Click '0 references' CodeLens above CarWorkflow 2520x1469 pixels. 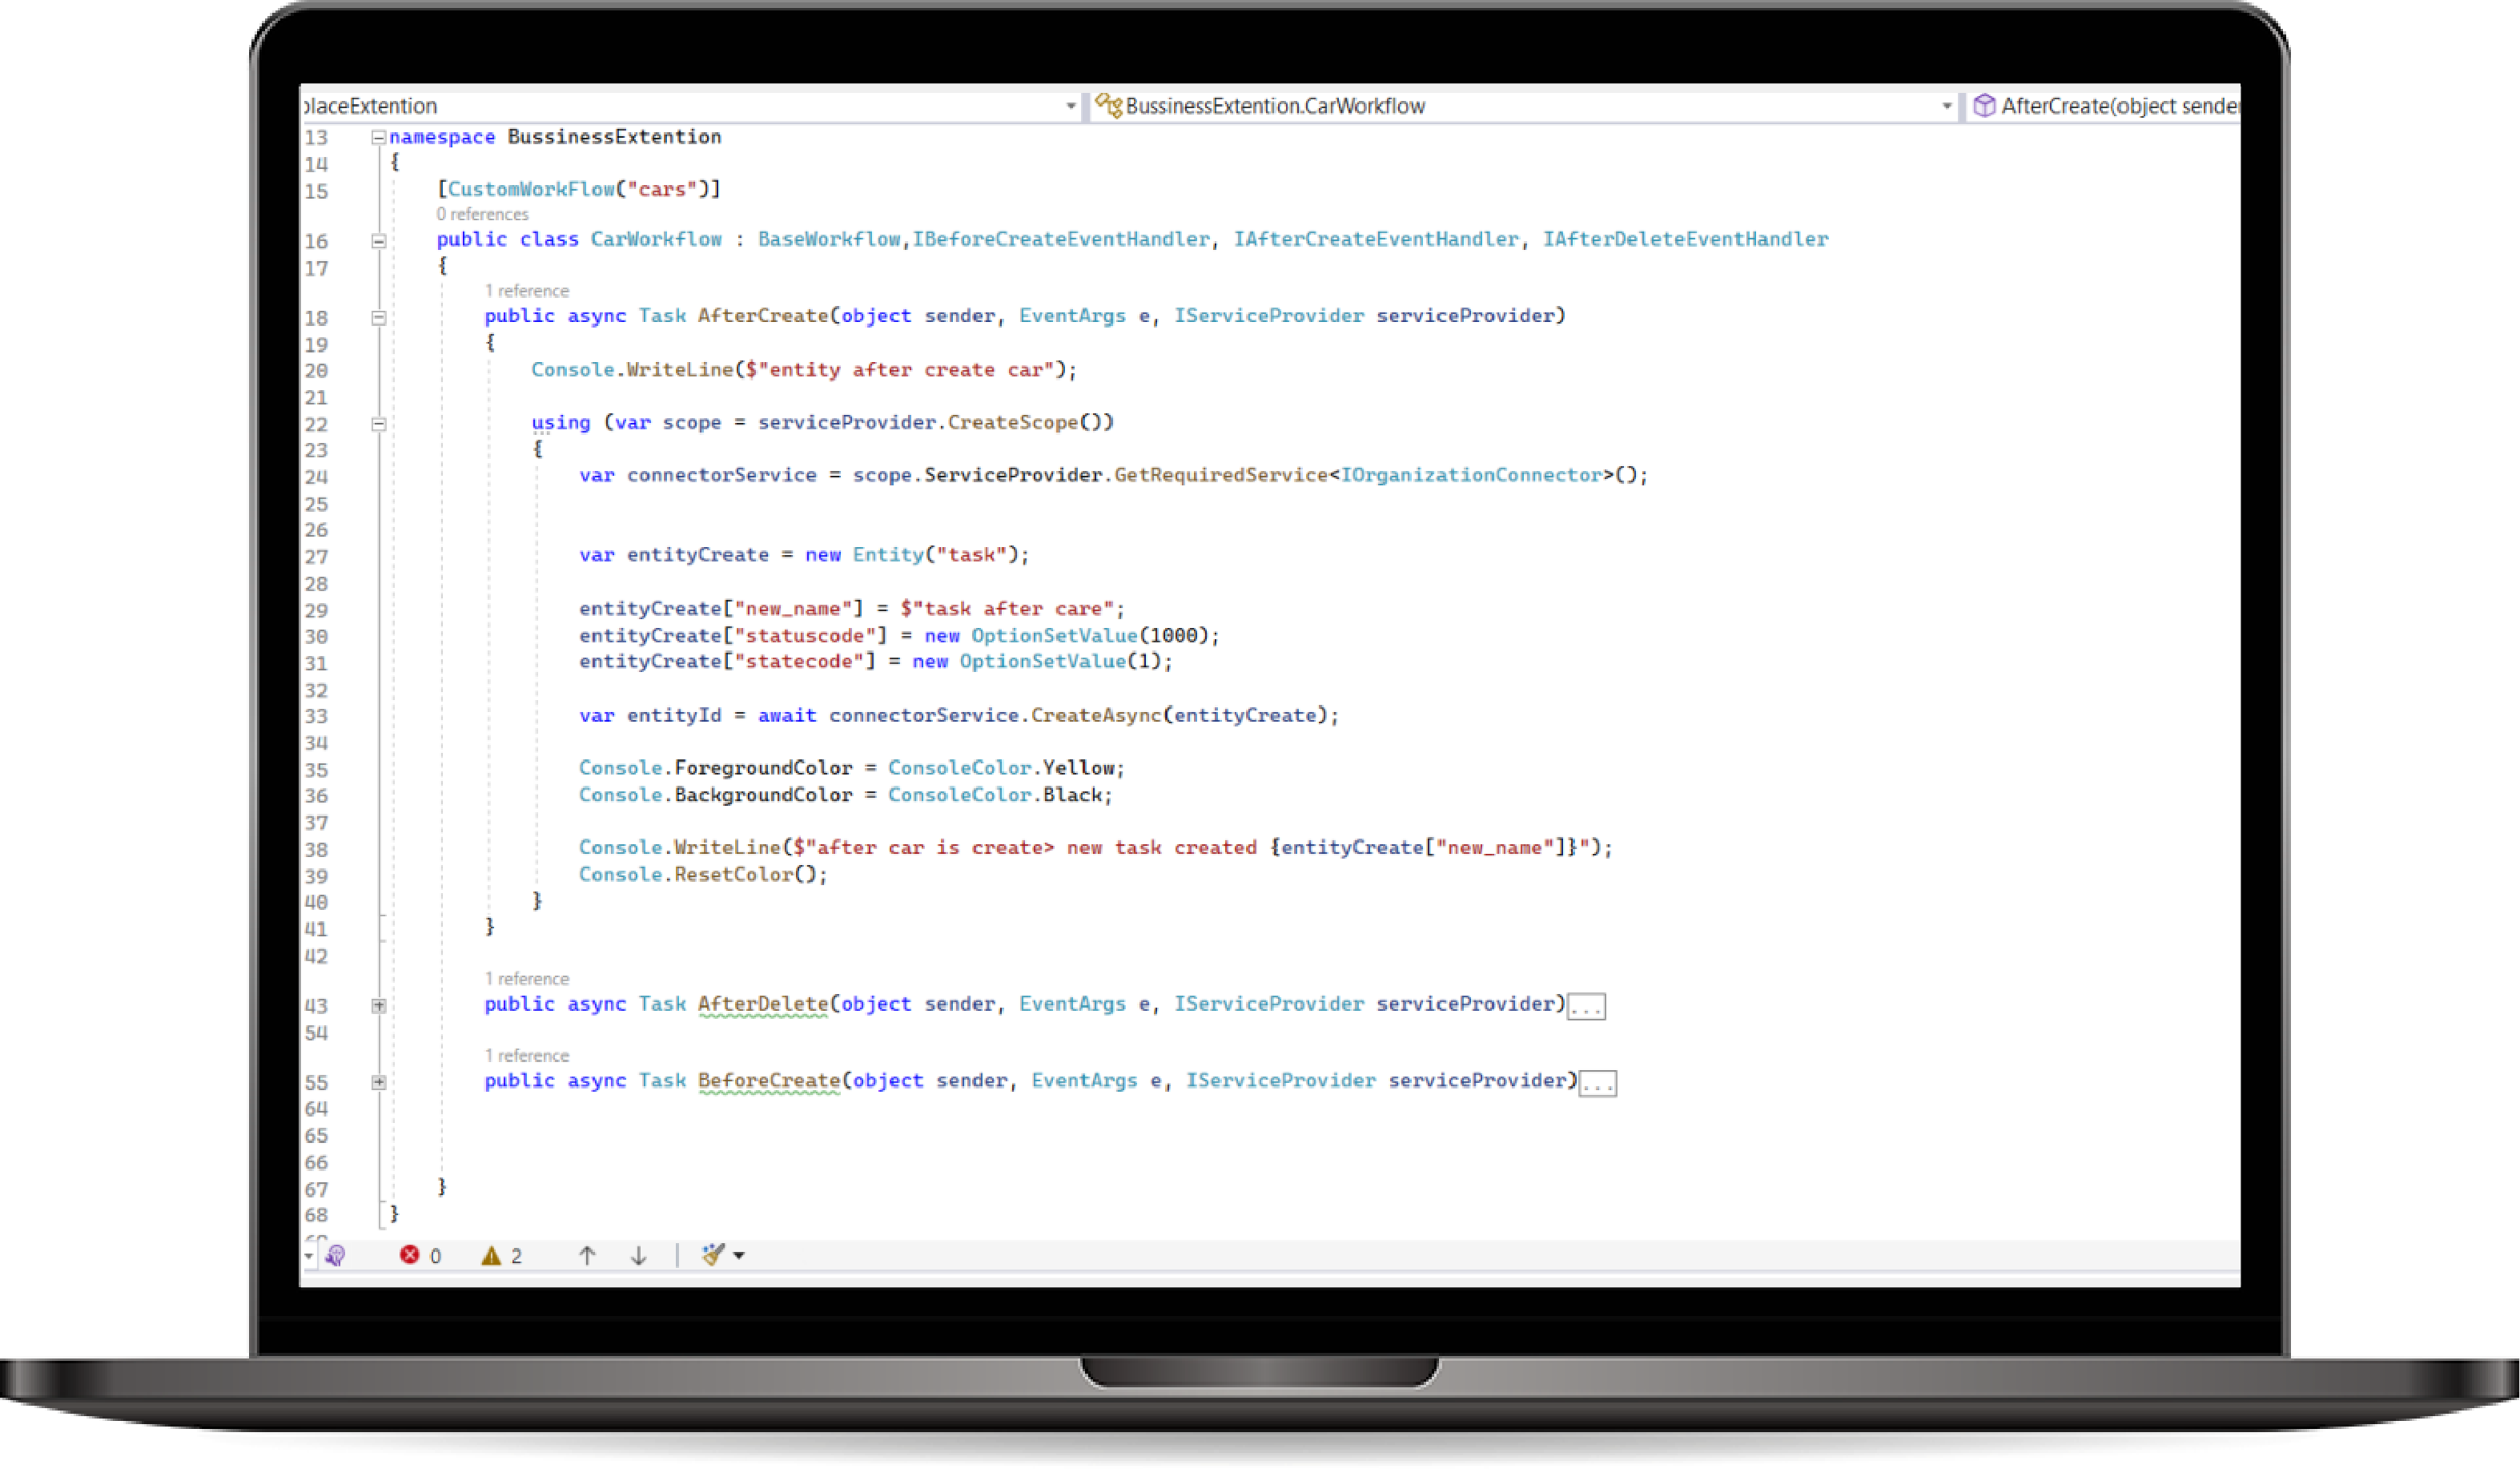tap(482, 214)
